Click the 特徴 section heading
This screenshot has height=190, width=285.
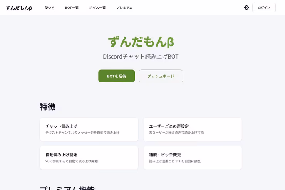tap(48, 107)
